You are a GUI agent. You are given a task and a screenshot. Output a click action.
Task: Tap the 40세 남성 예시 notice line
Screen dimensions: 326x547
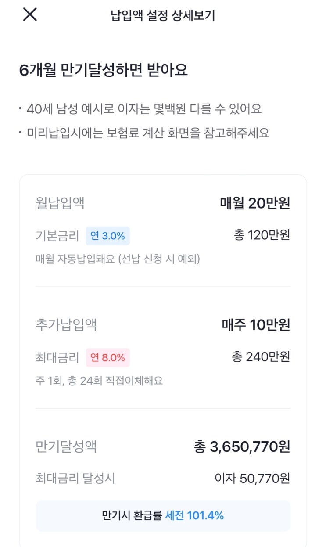[x=144, y=109]
